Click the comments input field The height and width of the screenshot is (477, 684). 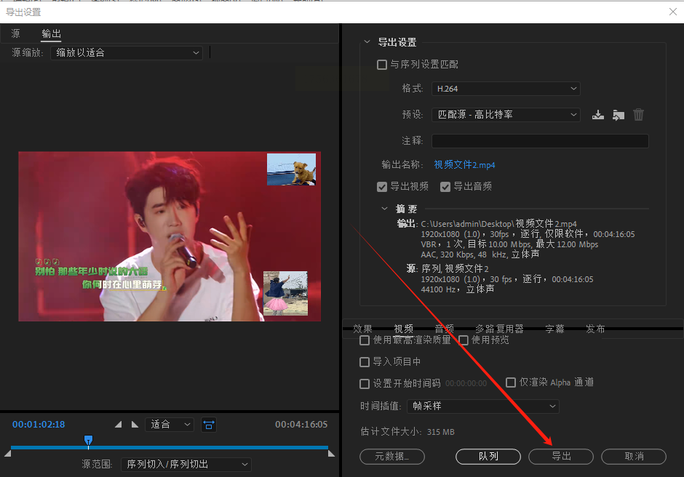540,141
